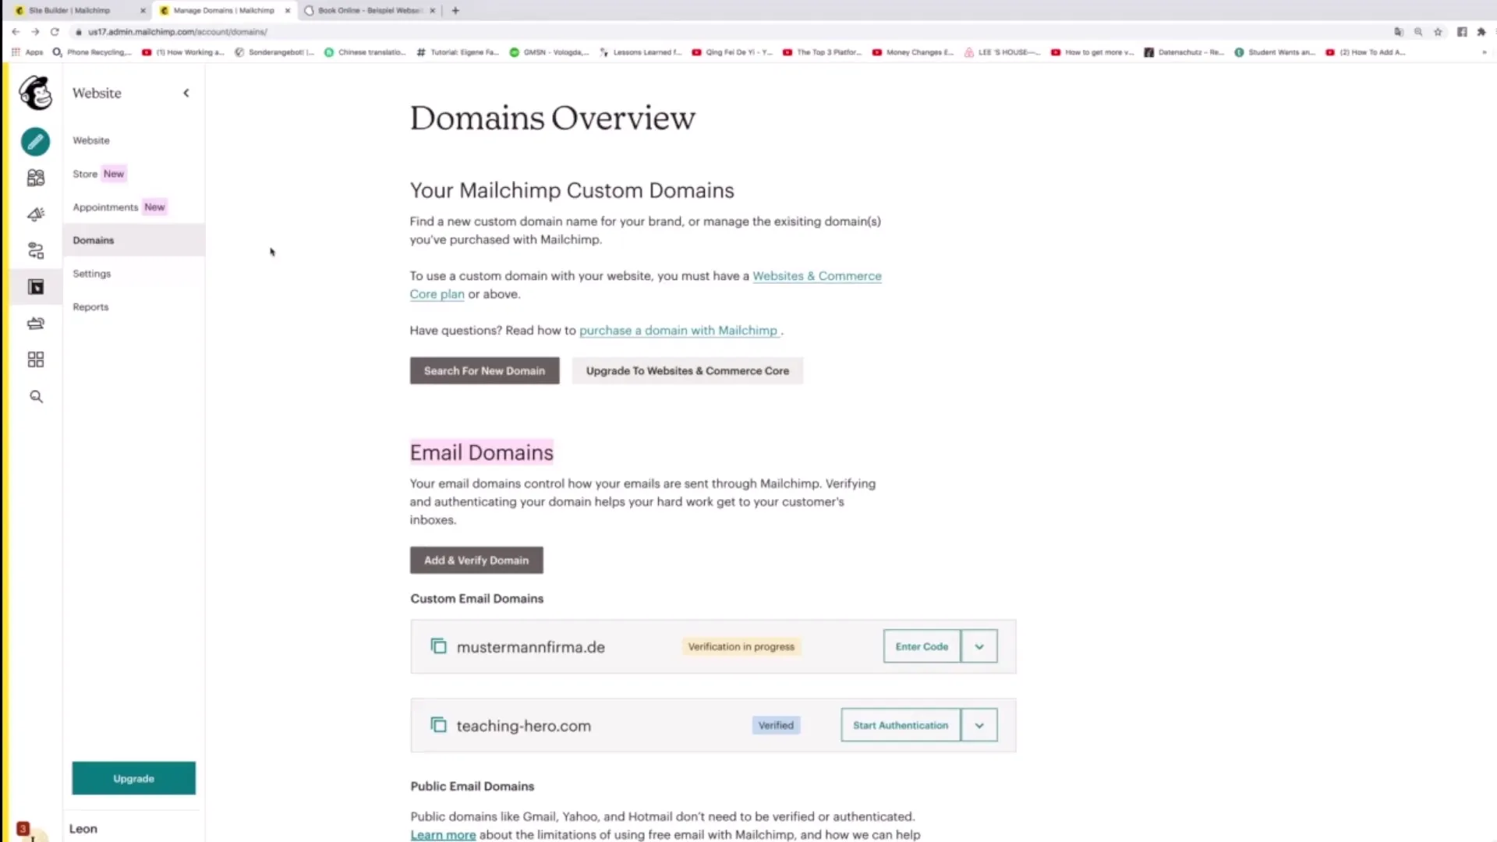
Task: Click the browser address bar URL
Action: 178,32
